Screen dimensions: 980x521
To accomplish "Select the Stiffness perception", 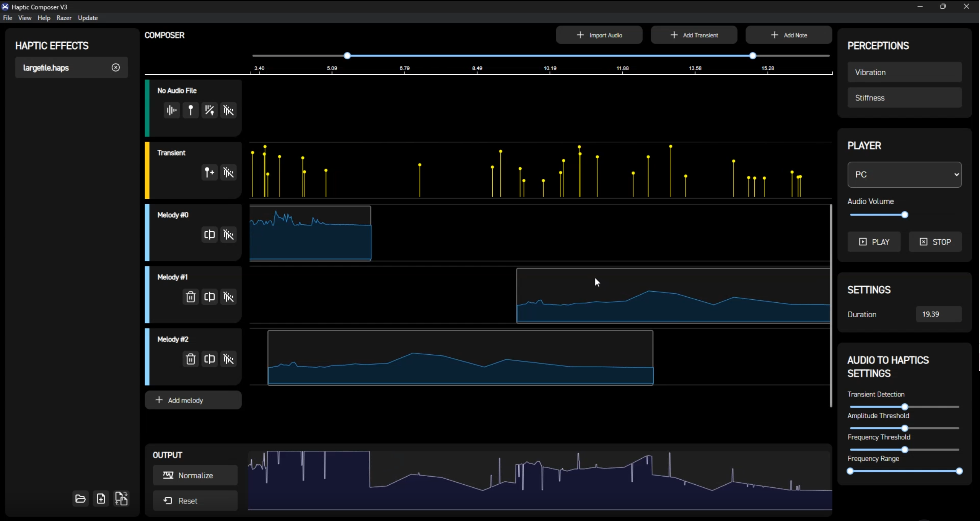I will pos(905,98).
